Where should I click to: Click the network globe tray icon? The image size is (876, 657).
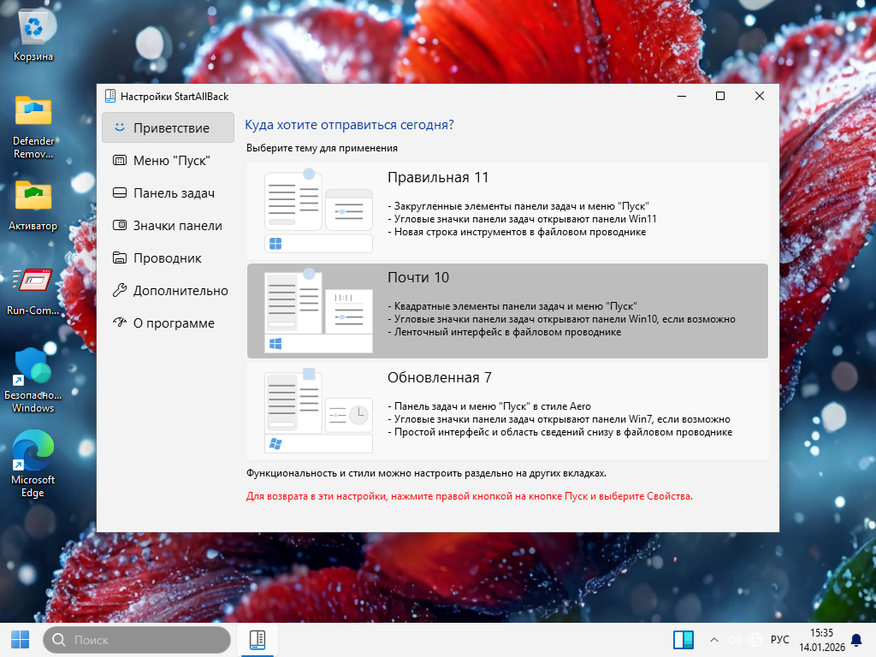(x=755, y=640)
